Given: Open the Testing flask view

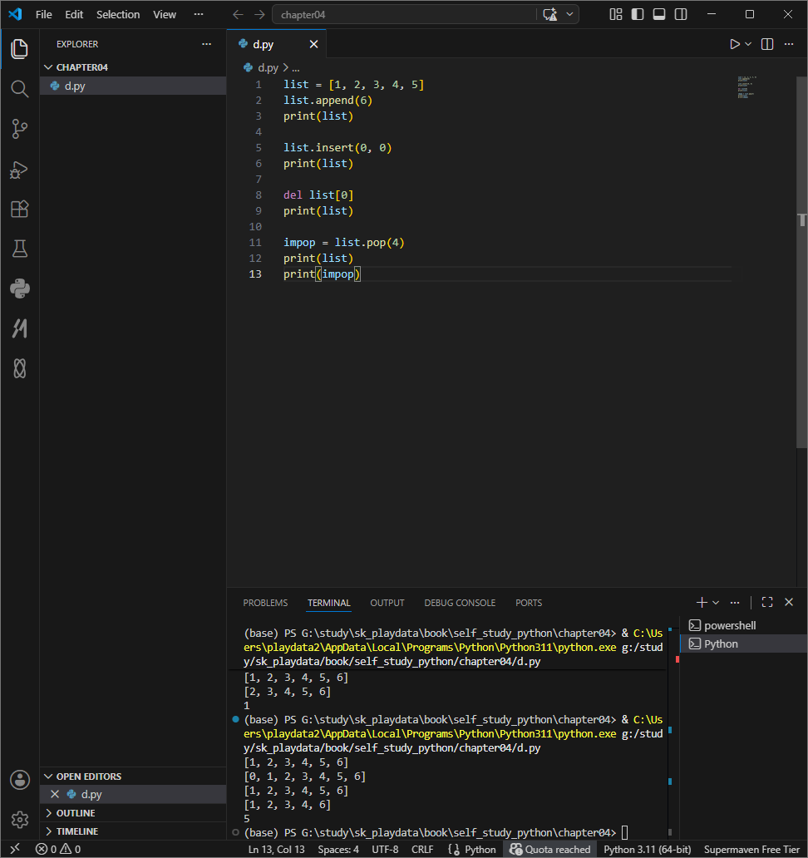Looking at the screenshot, I should (x=20, y=249).
